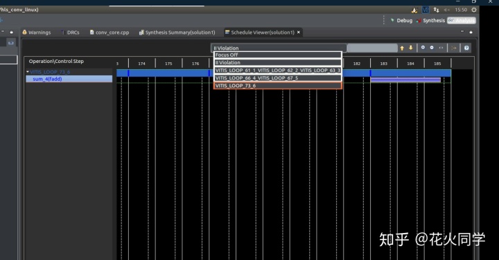Image resolution: width=499 pixels, height=260 pixels.
Task: Open the network connections tray icon
Action: point(437,10)
